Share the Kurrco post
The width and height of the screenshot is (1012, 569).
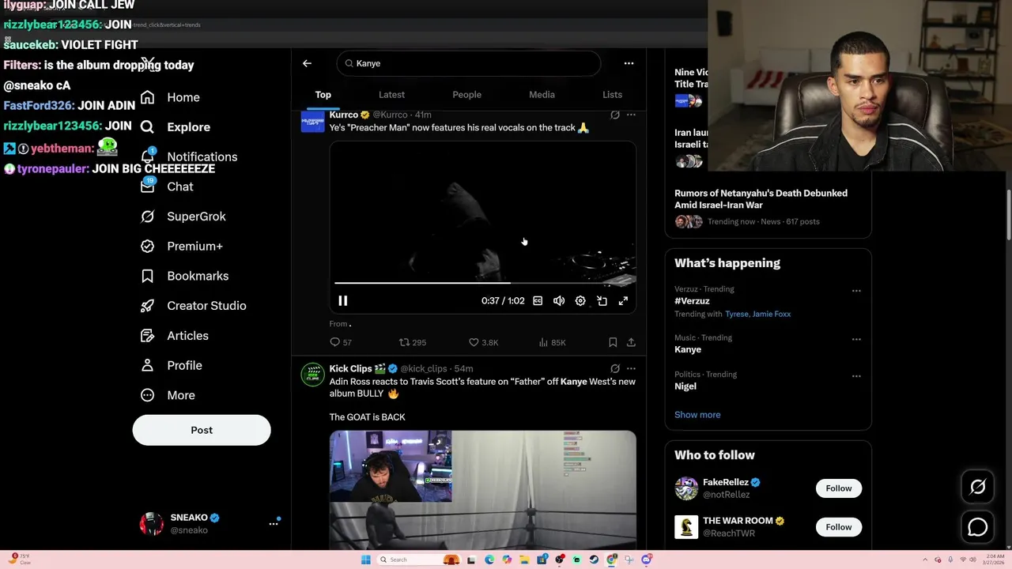tap(631, 342)
